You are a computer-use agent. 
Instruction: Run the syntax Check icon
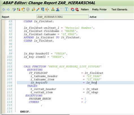34,9
